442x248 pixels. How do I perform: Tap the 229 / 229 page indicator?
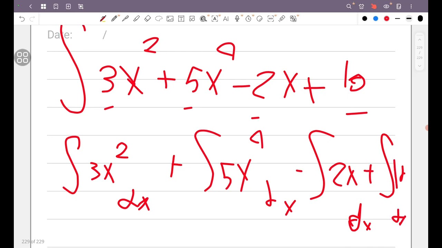click(420, 53)
